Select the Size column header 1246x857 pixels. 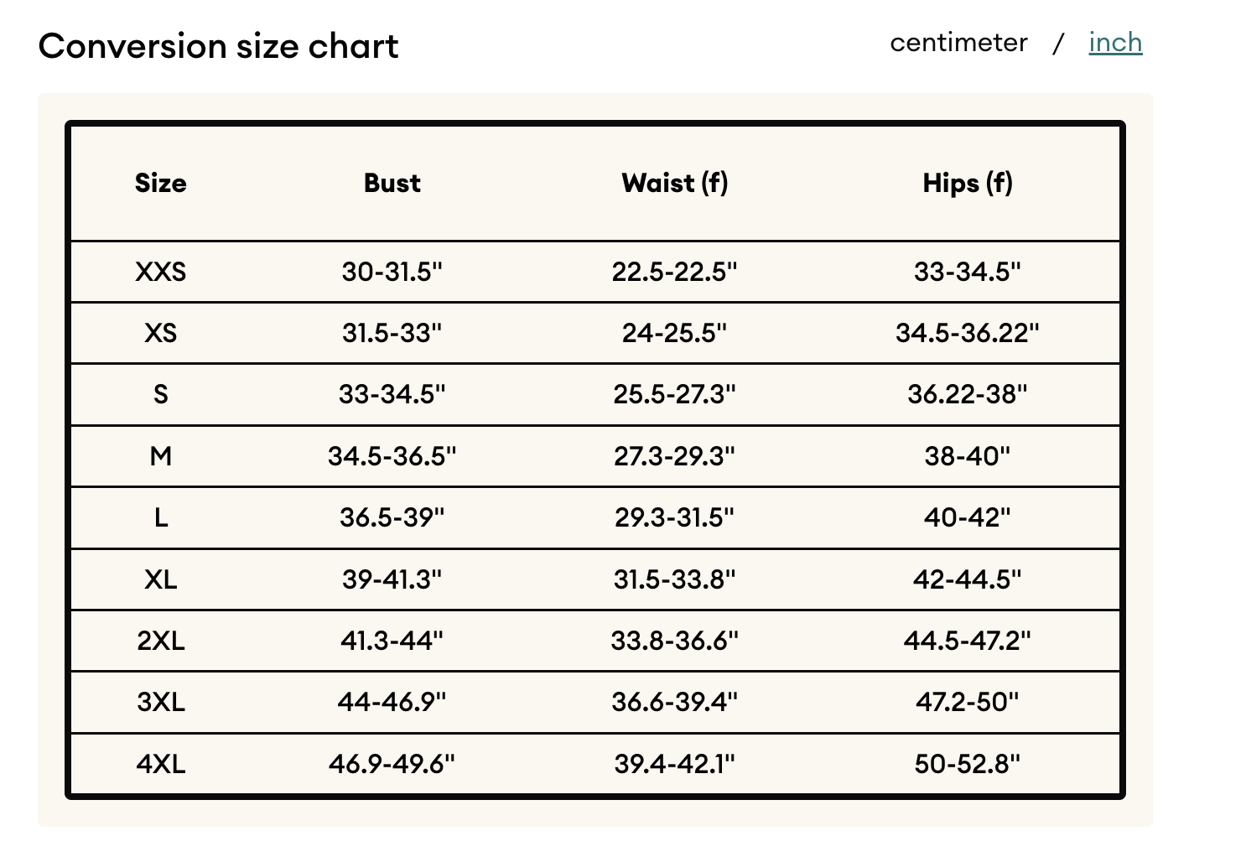pos(161,183)
